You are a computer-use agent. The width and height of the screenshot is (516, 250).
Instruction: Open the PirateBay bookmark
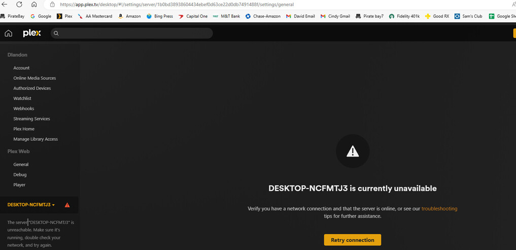(x=12, y=16)
